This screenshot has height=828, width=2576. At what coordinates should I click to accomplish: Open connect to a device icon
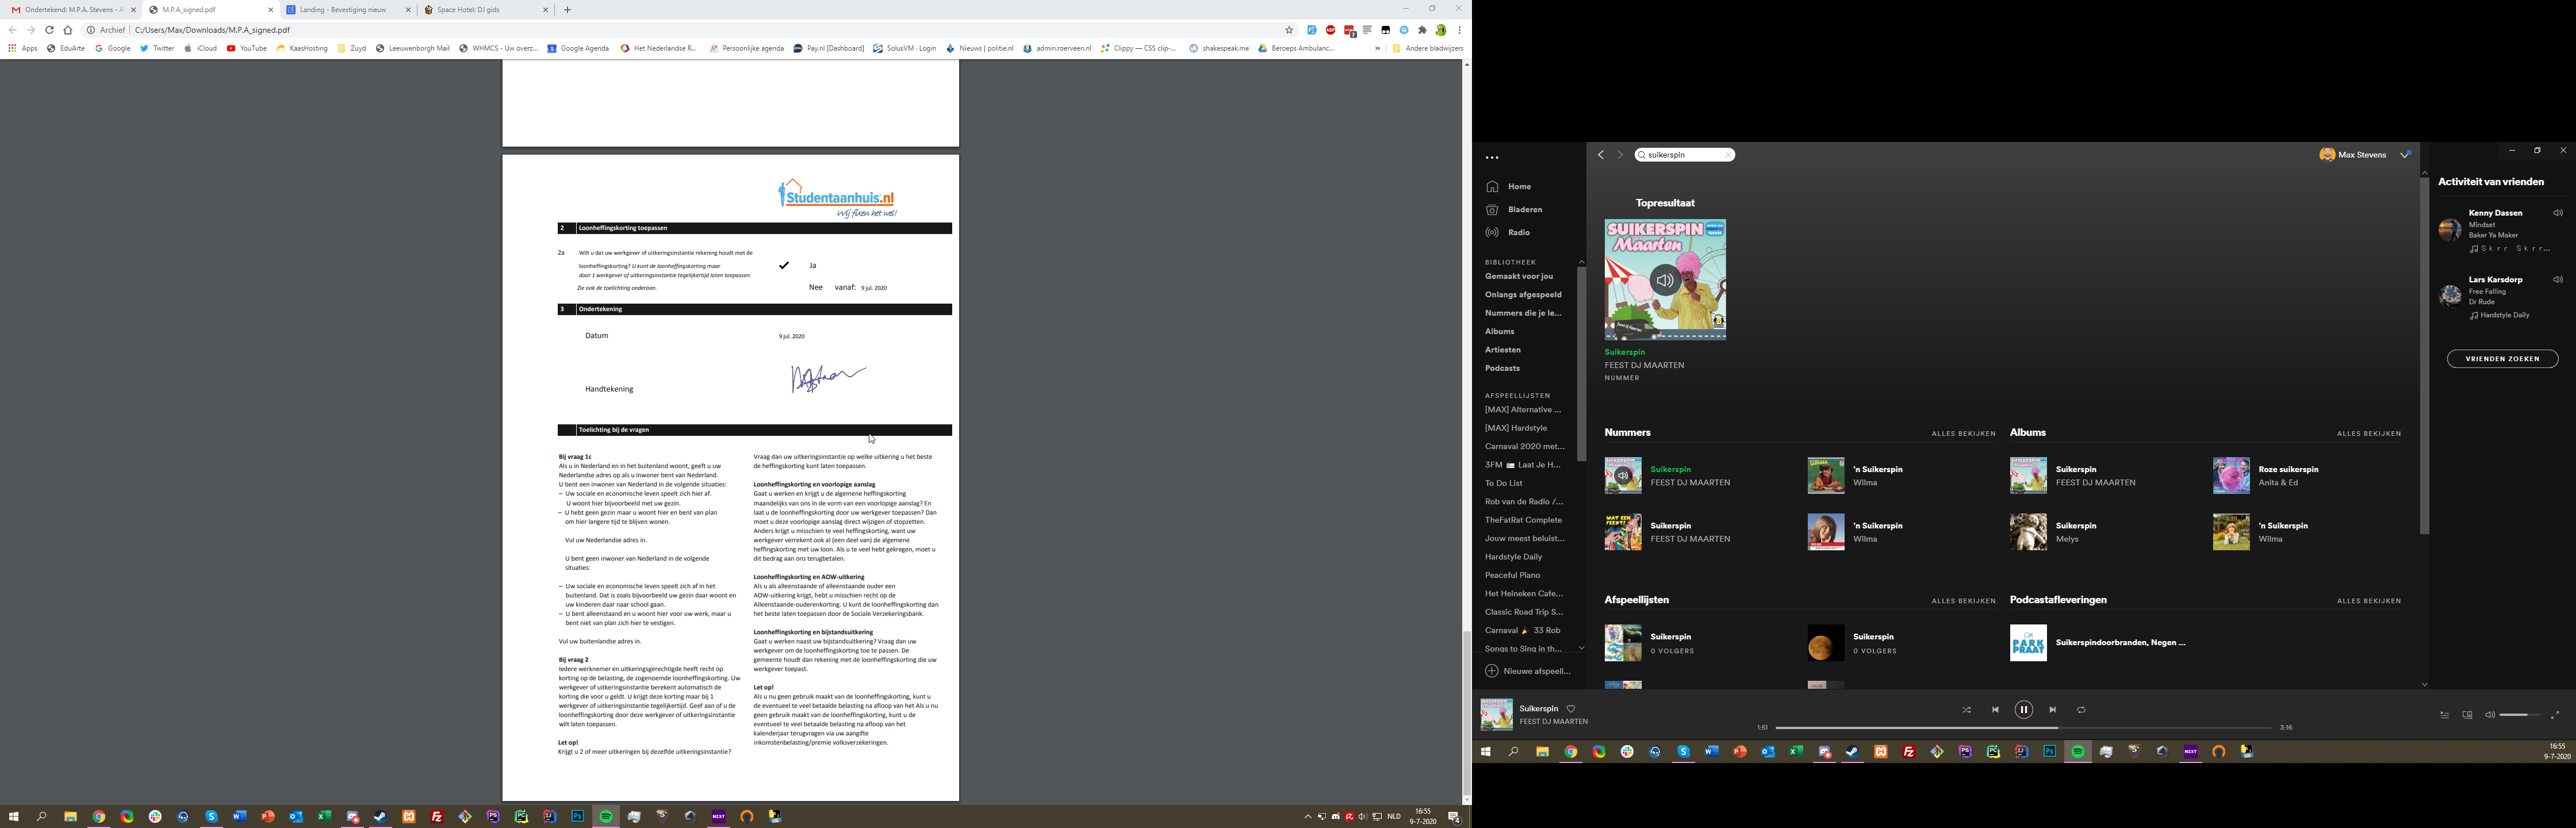click(x=2467, y=715)
